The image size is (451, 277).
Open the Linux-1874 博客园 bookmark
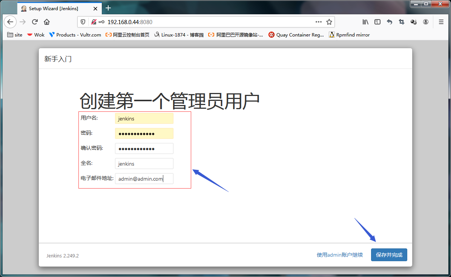[x=179, y=35]
